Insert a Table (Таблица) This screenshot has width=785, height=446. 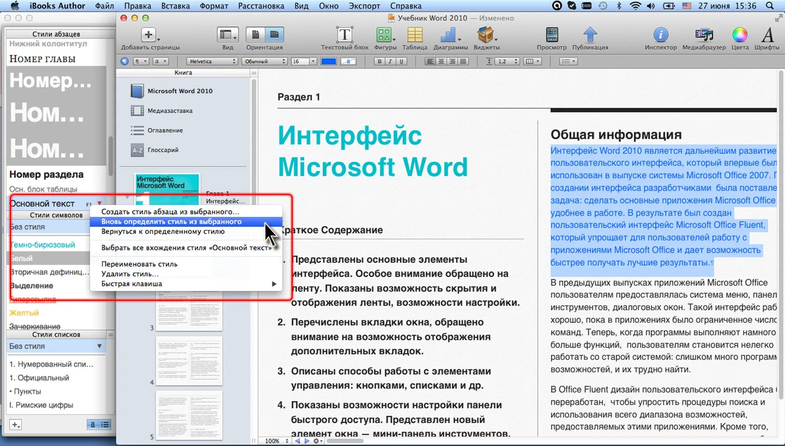point(415,36)
